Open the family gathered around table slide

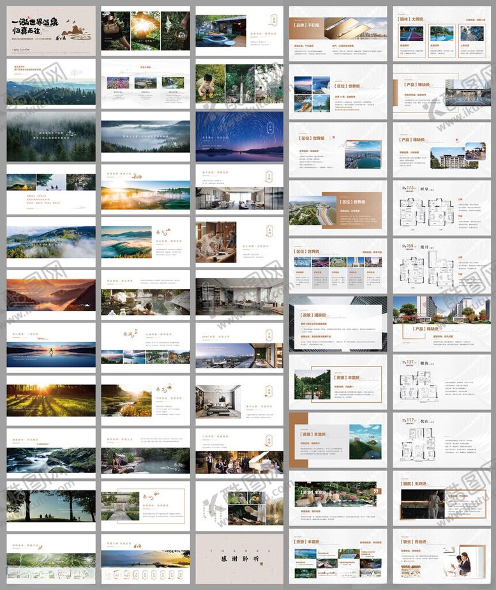pos(239,242)
